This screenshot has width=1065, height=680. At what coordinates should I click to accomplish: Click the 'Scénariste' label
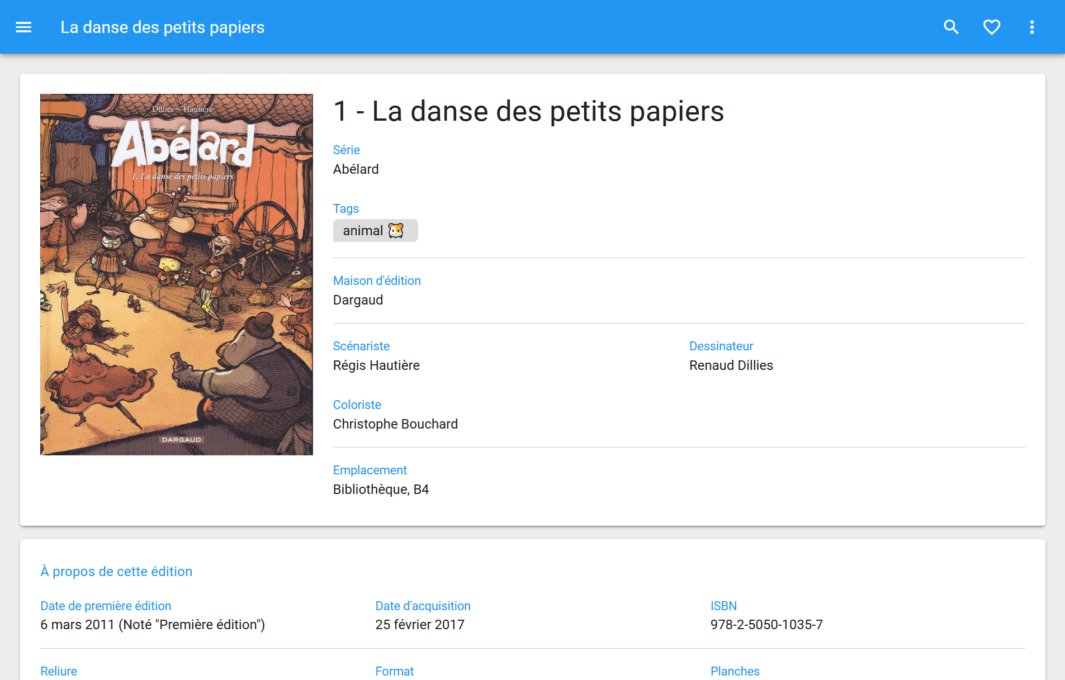[361, 346]
